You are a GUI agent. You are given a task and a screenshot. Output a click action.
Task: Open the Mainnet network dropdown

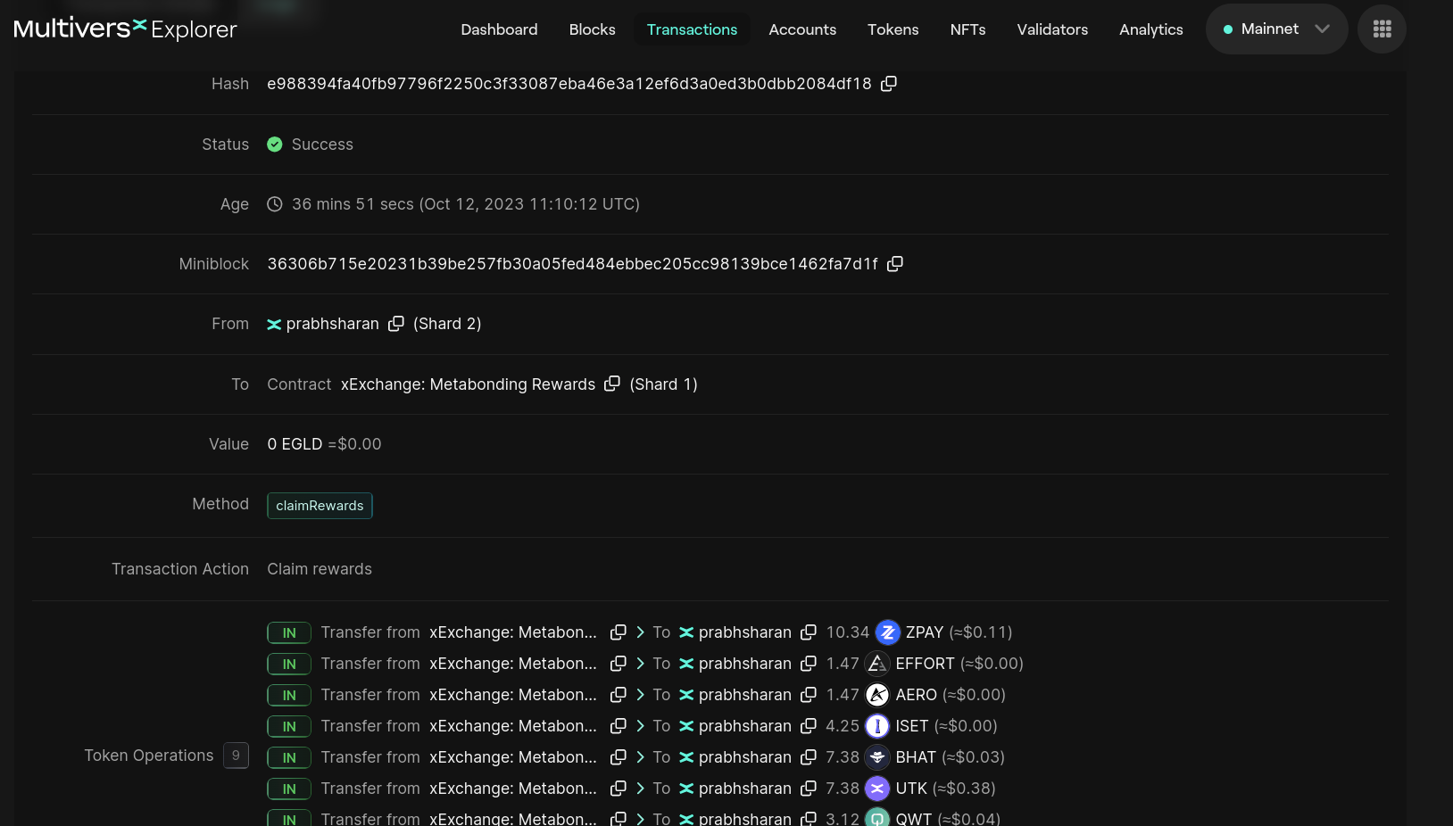[1276, 29]
